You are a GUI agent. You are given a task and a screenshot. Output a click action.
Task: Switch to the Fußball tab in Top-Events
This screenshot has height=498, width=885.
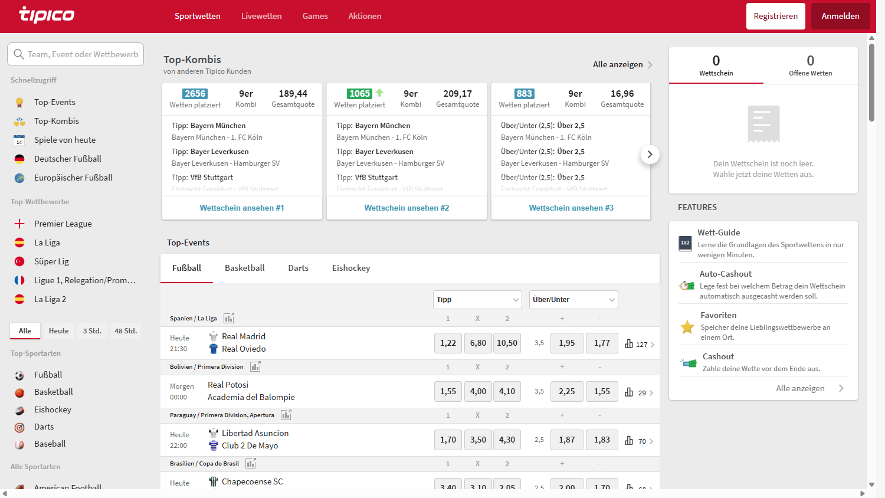click(187, 268)
